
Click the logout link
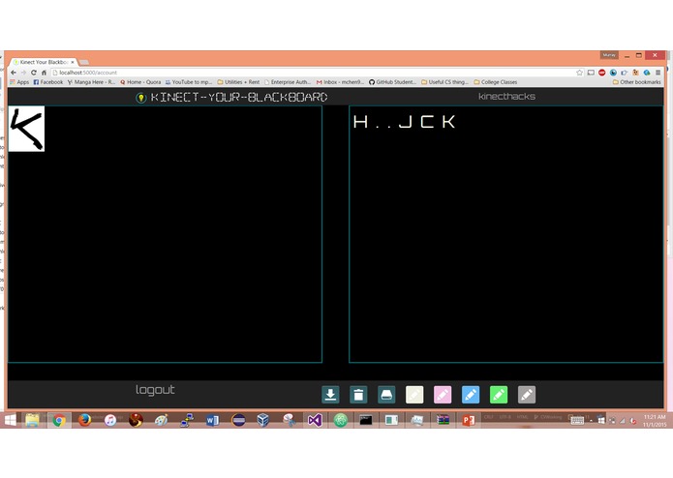point(155,390)
